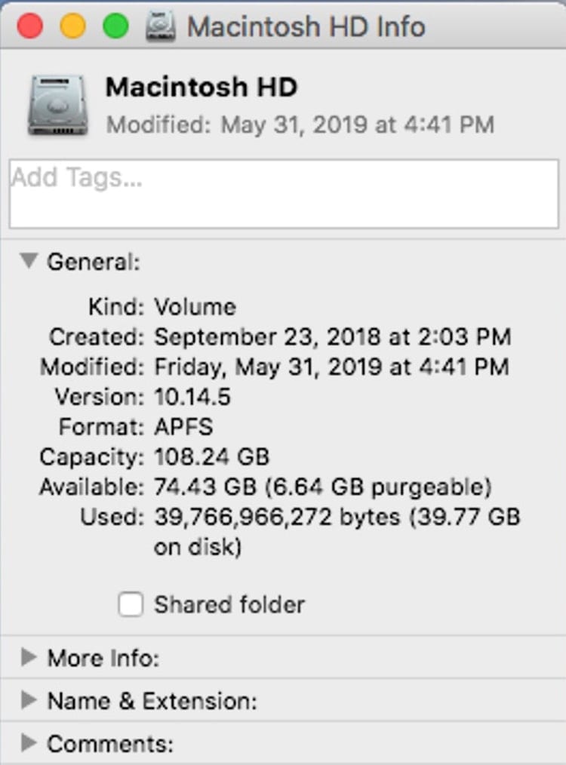This screenshot has height=765, width=566.
Task: Click the Format value APFS
Action: click(183, 427)
